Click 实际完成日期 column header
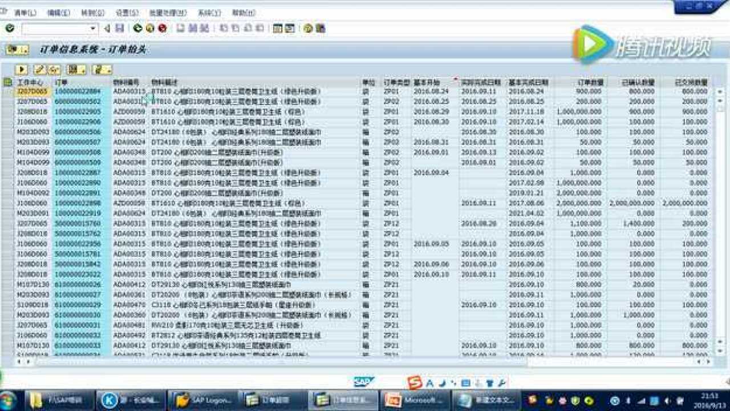The height and width of the screenshot is (411, 730). [x=481, y=83]
